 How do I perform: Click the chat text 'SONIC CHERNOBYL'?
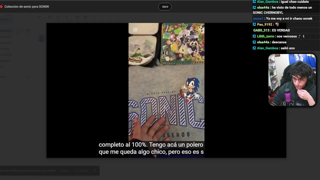click(x=268, y=13)
